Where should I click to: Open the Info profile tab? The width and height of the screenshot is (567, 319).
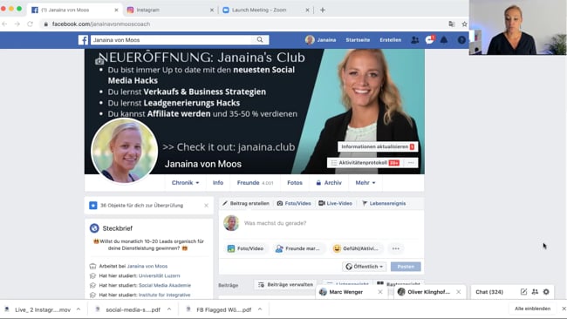tap(218, 183)
